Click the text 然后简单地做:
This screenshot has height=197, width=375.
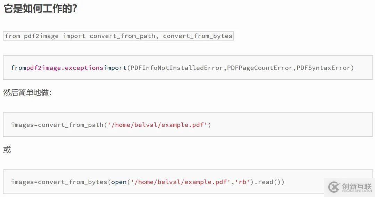27,92
